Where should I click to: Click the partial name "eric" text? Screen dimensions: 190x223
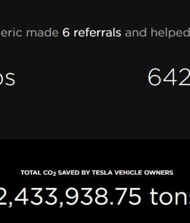[x=12, y=33]
